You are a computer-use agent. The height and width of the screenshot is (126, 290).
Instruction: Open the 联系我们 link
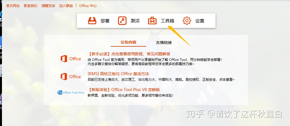(x=31, y=6)
